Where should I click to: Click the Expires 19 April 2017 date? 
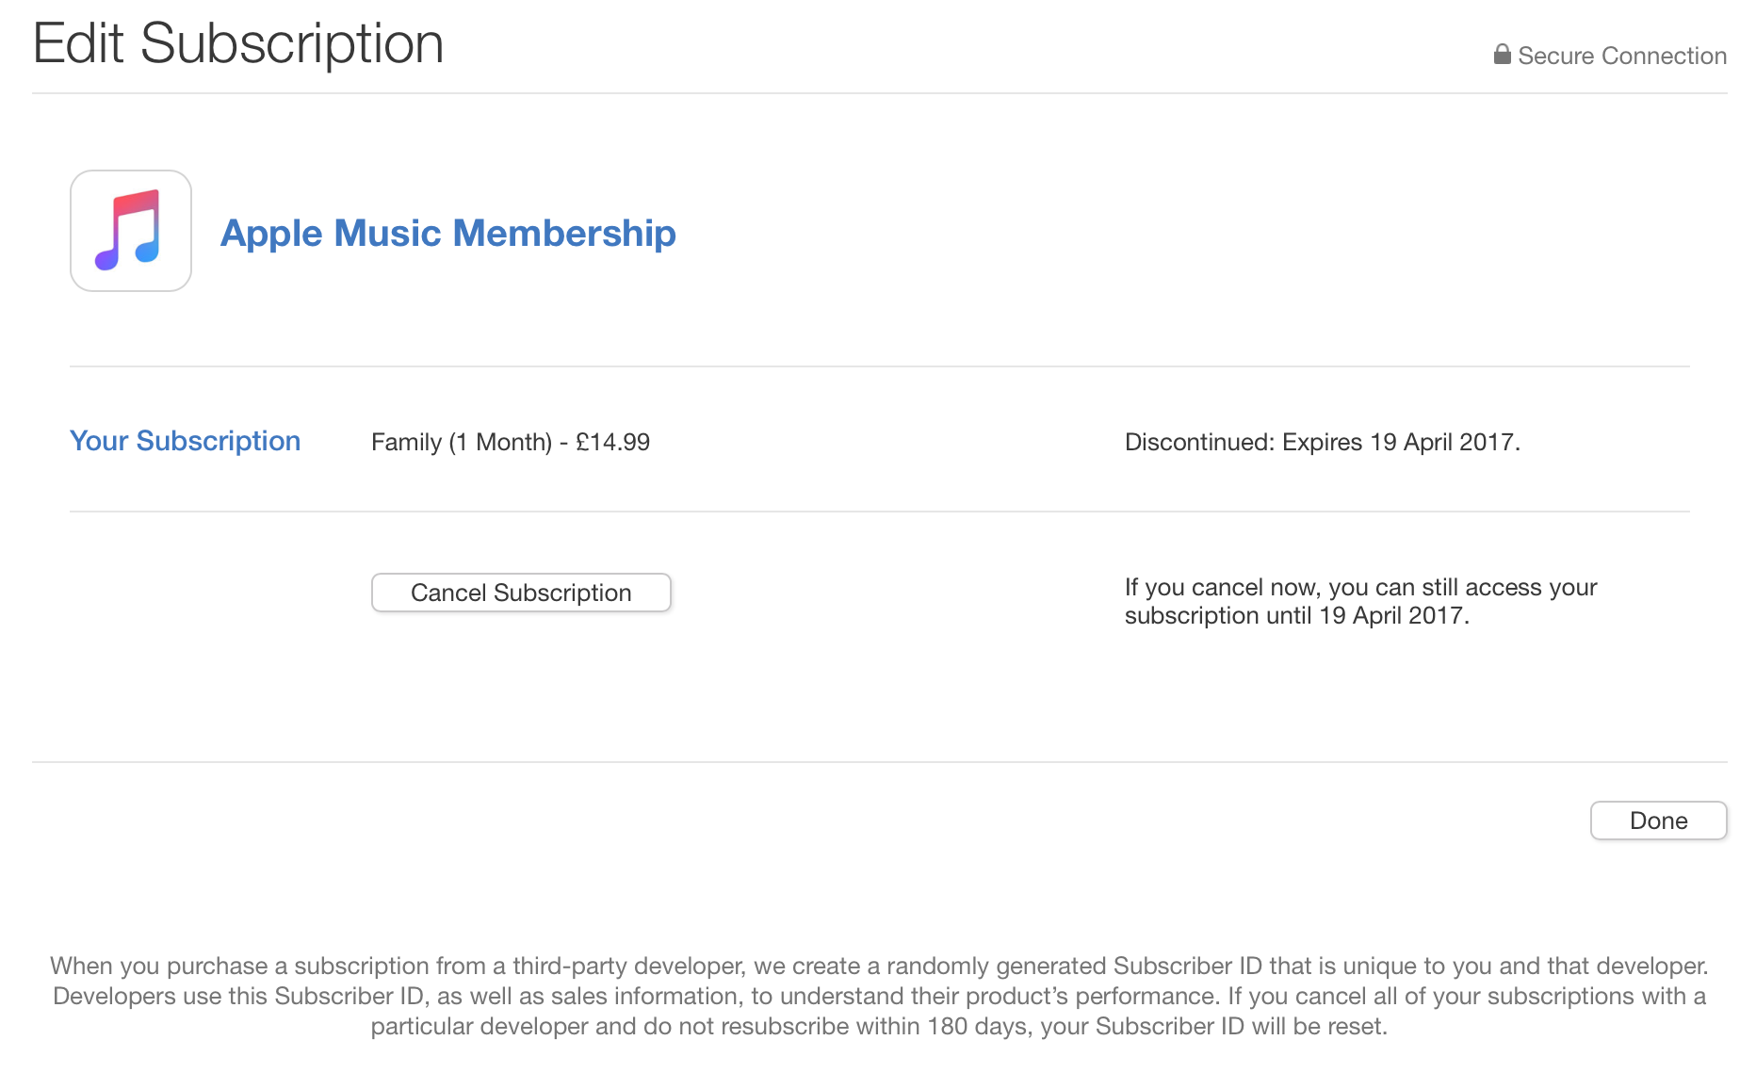pyautogui.click(x=1400, y=442)
